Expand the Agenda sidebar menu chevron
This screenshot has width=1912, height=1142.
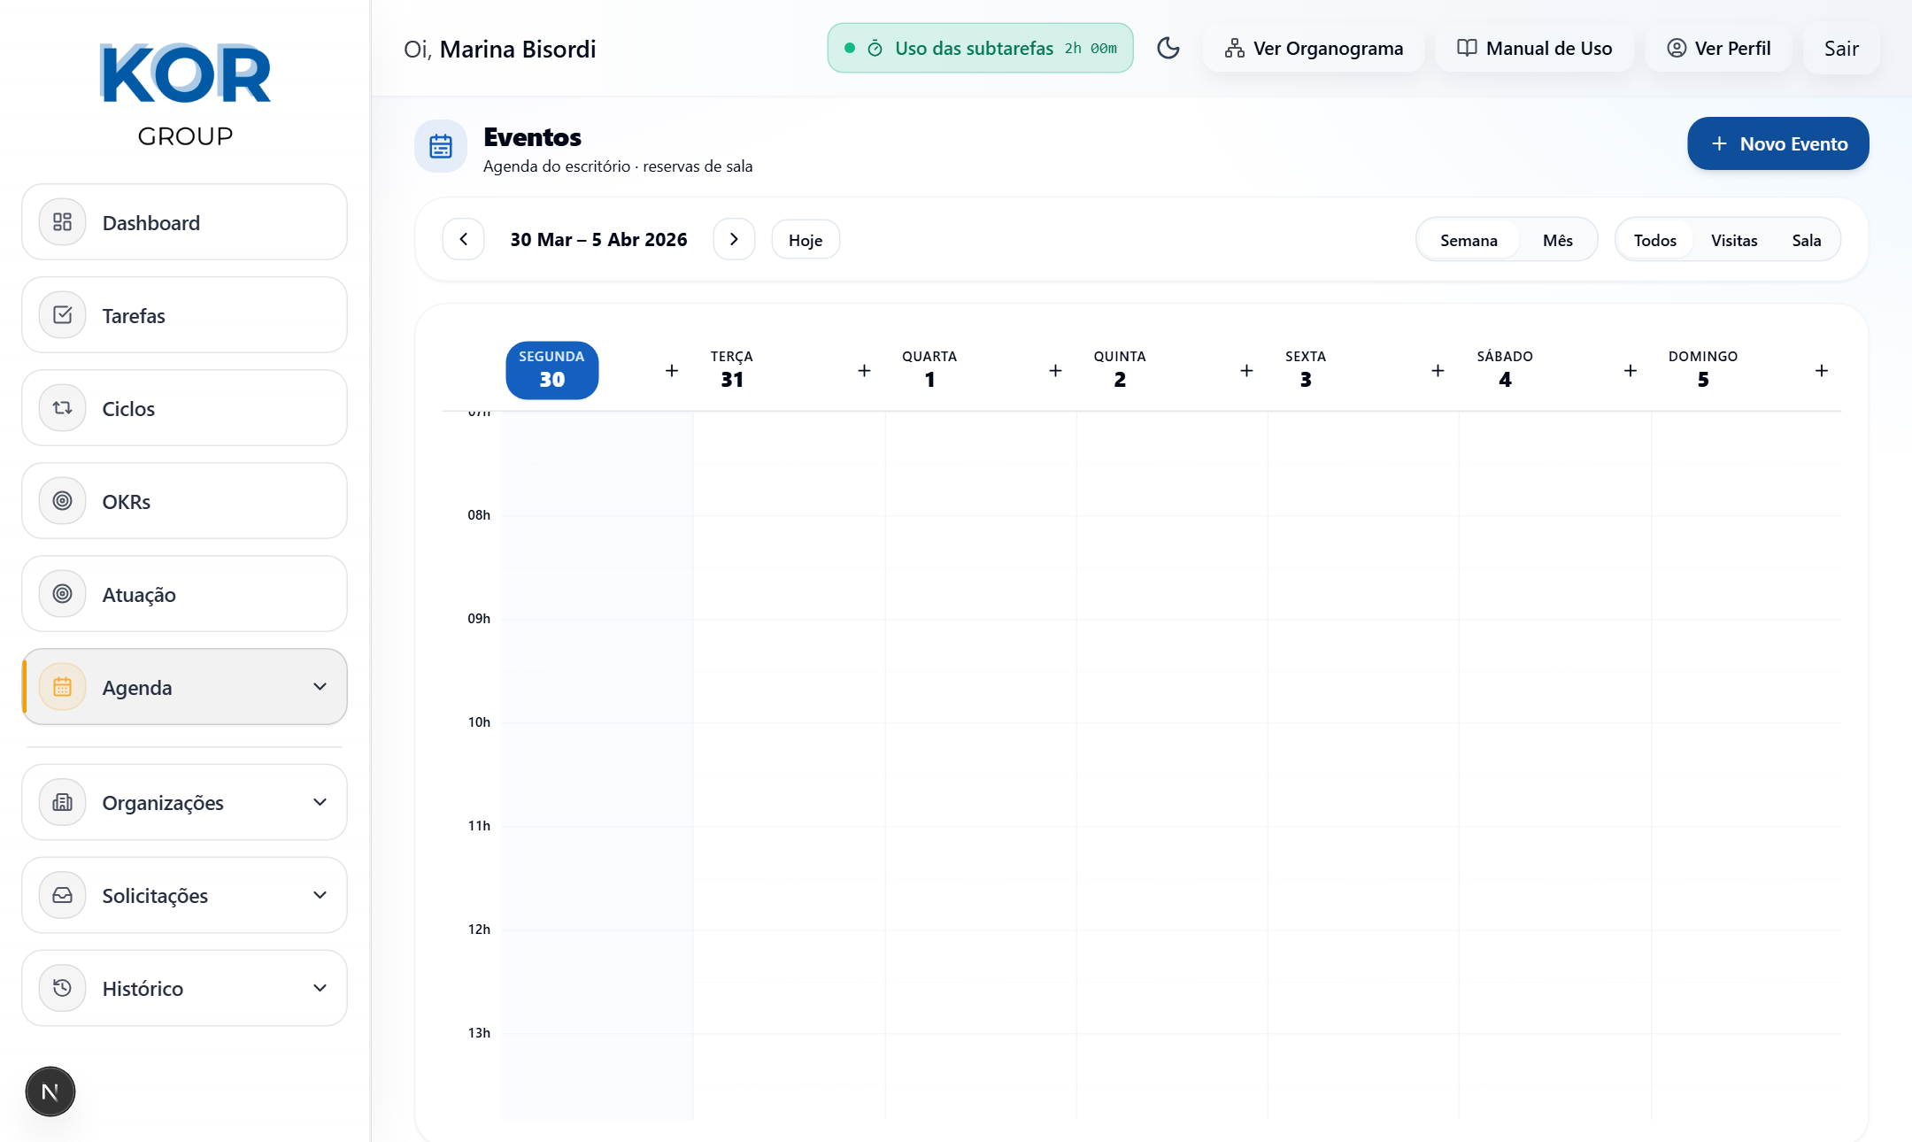click(320, 687)
